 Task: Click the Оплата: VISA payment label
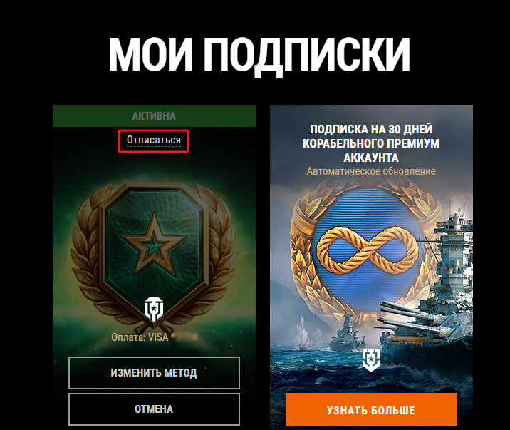[x=140, y=337]
